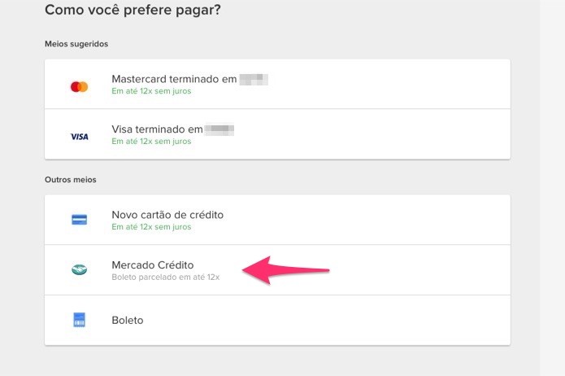Click the 'Como você prefere pagar?' title
This screenshot has height=376, width=565.
click(133, 10)
